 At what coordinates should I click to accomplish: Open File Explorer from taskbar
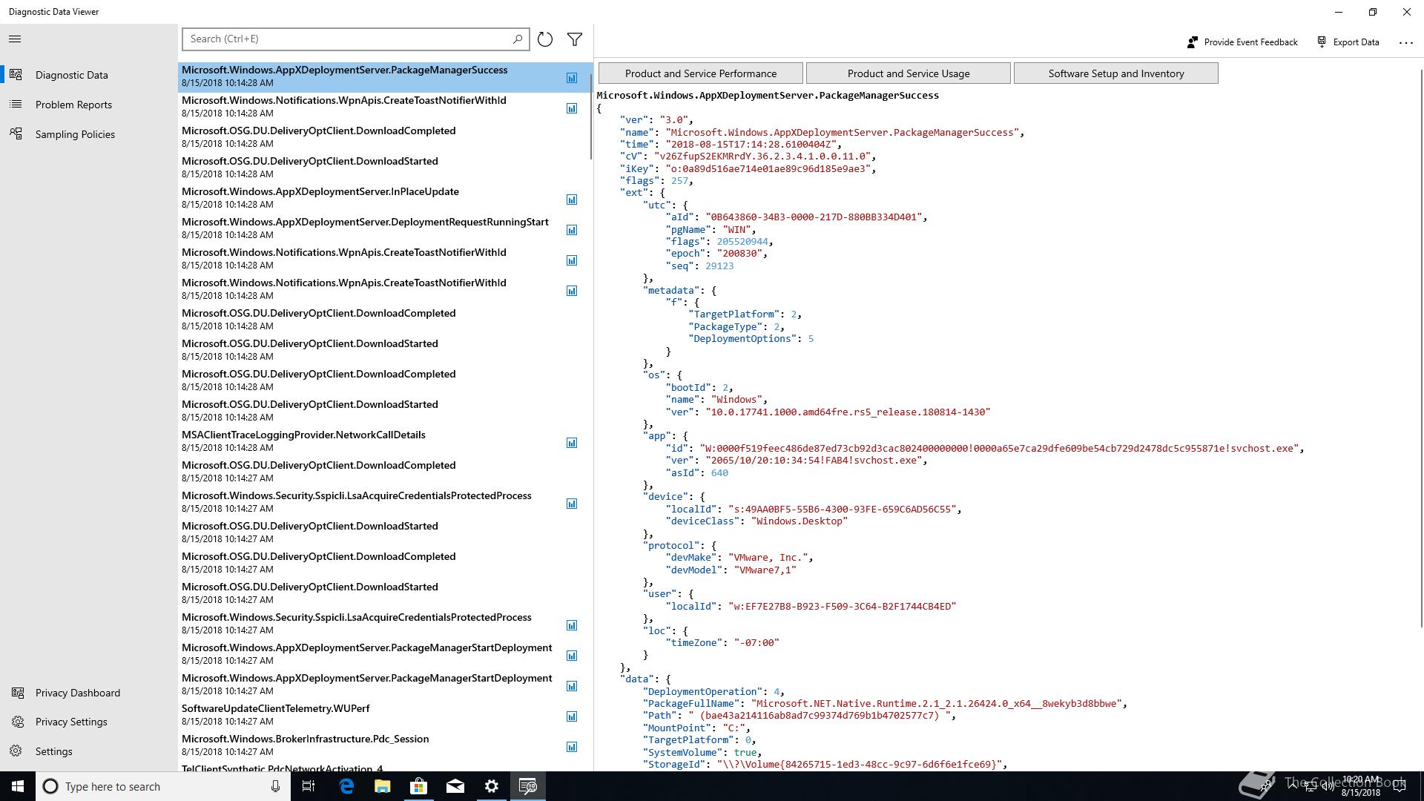coord(382,786)
